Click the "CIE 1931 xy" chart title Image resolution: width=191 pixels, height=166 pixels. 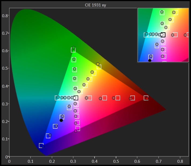click(95, 5)
